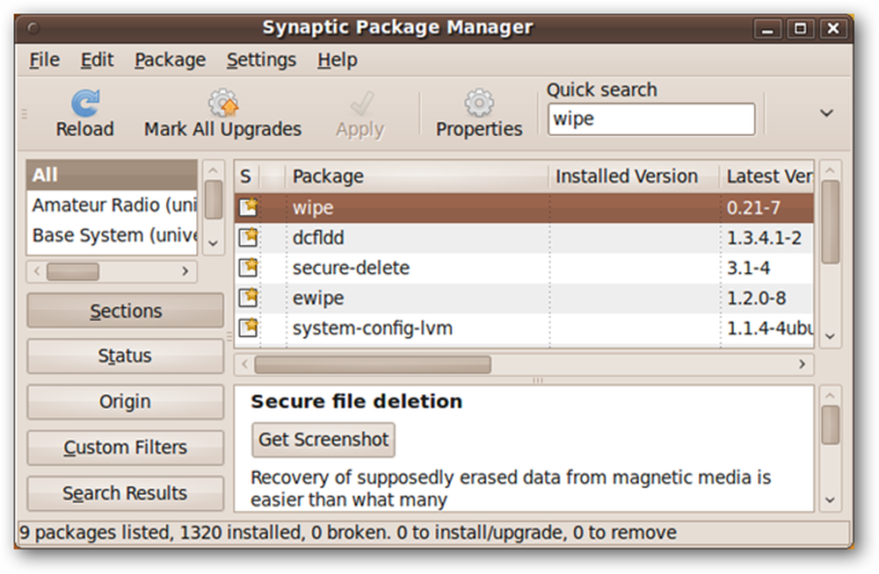This screenshot has height=574, width=879.
Task: Select the Base System section
Action: 113,235
